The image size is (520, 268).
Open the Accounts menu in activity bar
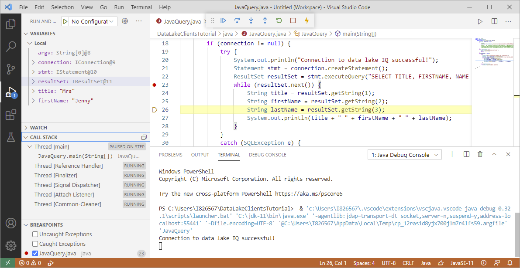point(10,223)
